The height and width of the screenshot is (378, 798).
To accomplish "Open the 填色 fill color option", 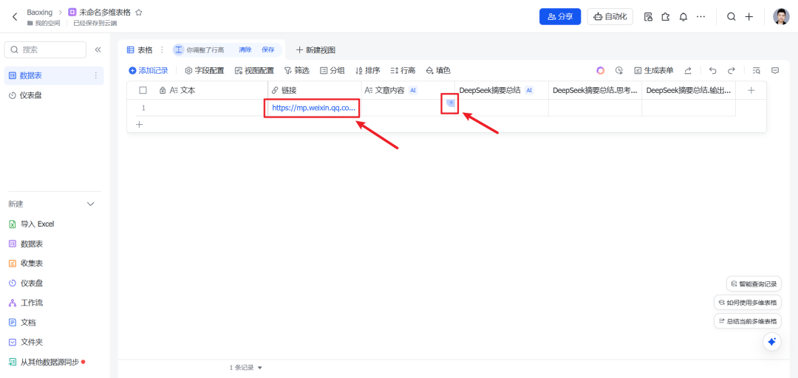I will coord(437,71).
